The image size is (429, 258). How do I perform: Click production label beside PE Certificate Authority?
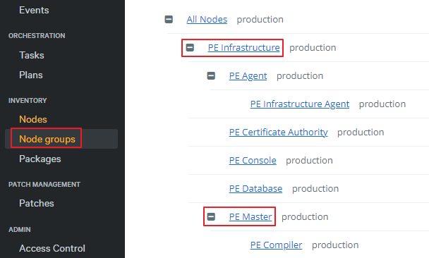tap(361, 133)
